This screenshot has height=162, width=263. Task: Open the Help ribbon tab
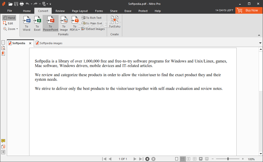[x=158, y=11]
